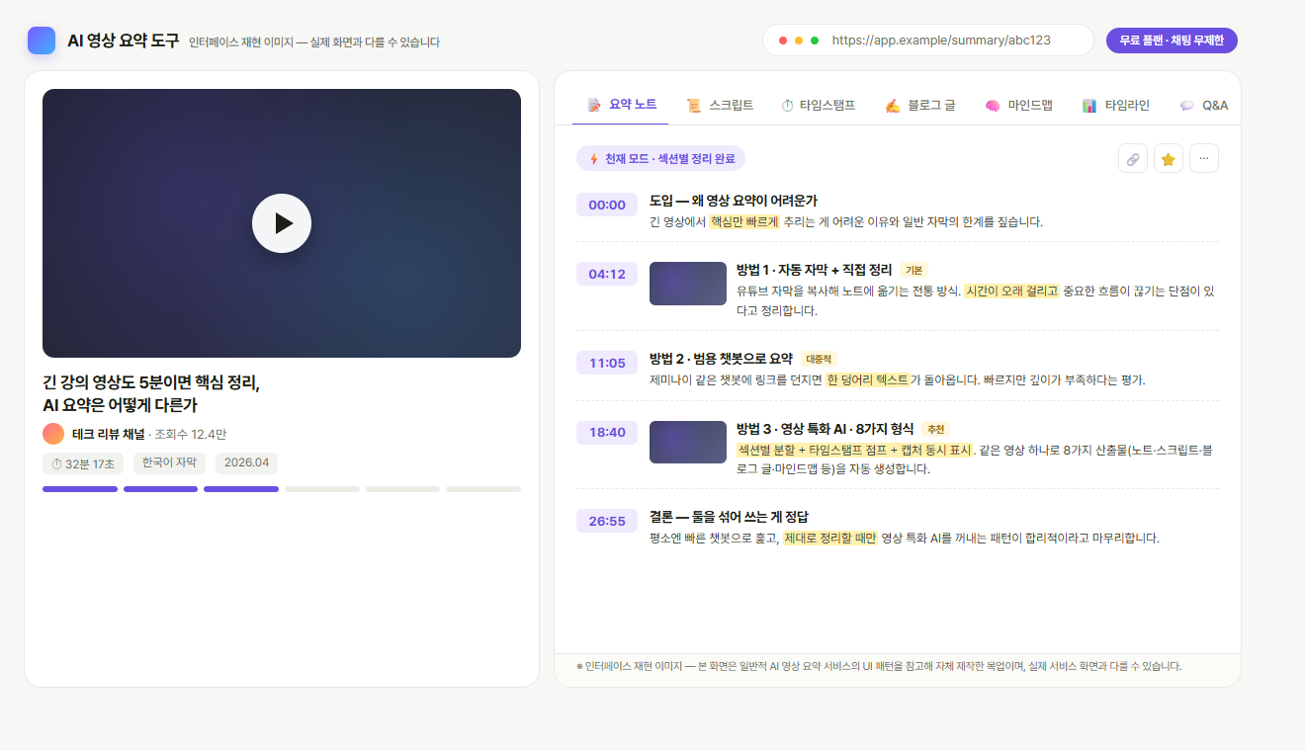Open the ellipsis more-options icon

click(1204, 157)
